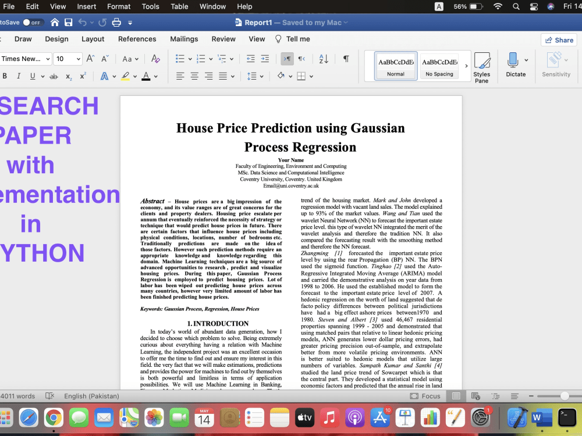Open customize quick access toolbar dropdown
Image resolution: width=582 pixels, height=436 pixels.
pos(130,23)
